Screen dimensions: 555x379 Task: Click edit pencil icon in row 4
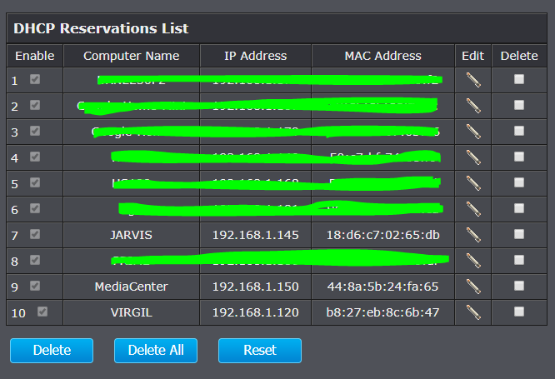pos(473,157)
